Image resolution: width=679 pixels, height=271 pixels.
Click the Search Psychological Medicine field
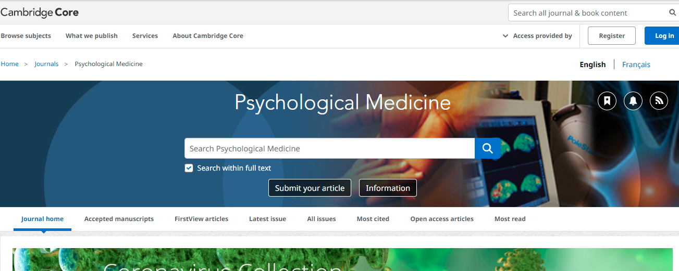click(329, 149)
